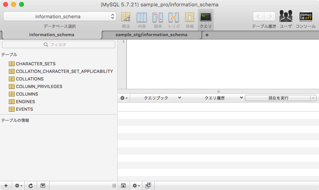Switch to the information_schema tab
The image size is (319, 190).
click(x=52, y=35)
